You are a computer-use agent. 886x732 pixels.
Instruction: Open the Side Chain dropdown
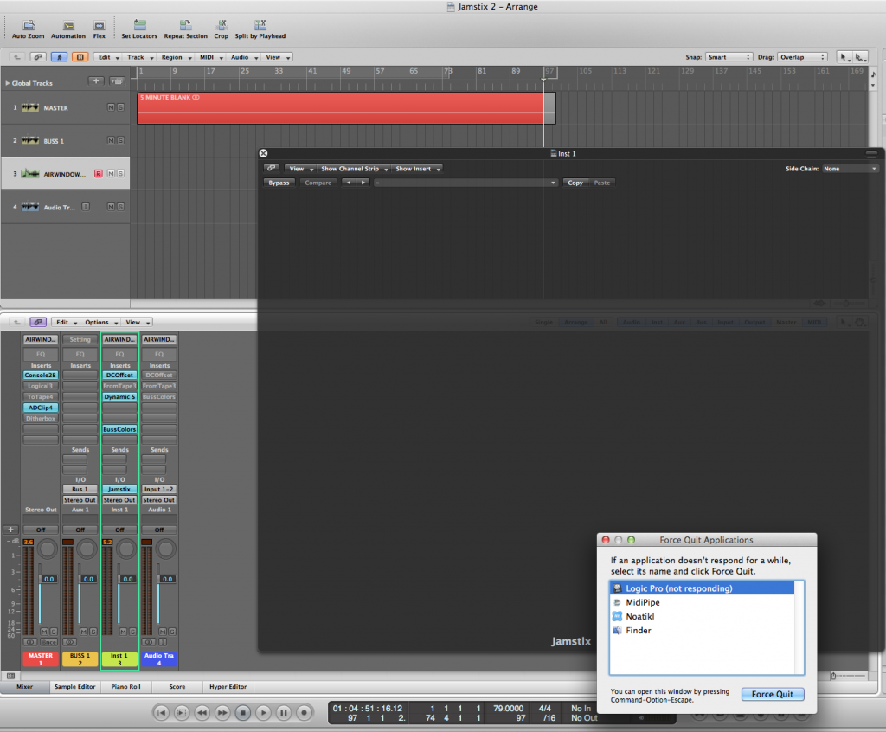(x=850, y=169)
